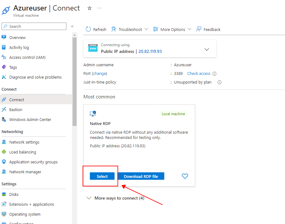Click the Download RDP file button
The image size is (285, 224).
pos(141,176)
